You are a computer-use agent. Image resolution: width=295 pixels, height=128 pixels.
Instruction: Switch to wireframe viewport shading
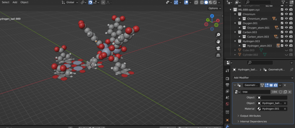point(202,2)
